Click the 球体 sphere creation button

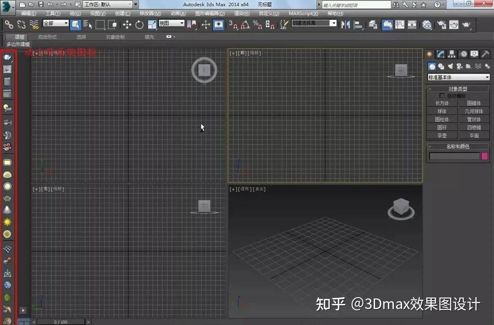pos(442,111)
